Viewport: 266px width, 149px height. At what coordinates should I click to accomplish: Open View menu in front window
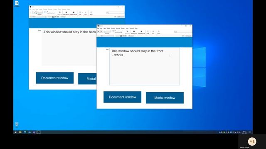(x=104, y=28)
